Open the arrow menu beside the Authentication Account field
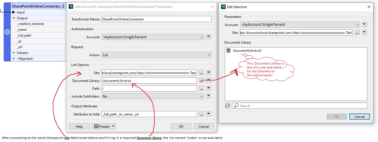The image size is (378, 142). tap(209, 37)
